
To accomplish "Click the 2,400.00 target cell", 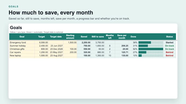I will [x=41, y=46].
